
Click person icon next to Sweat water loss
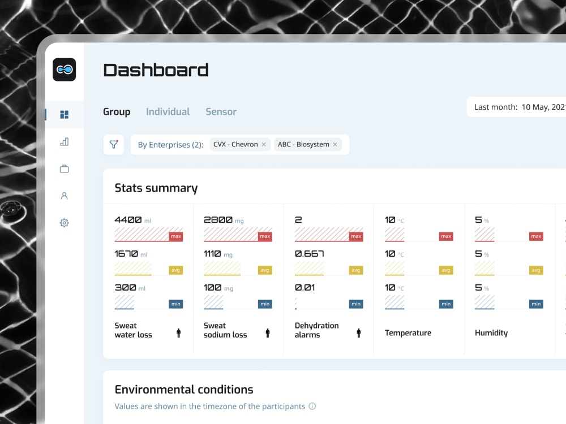(178, 333)
